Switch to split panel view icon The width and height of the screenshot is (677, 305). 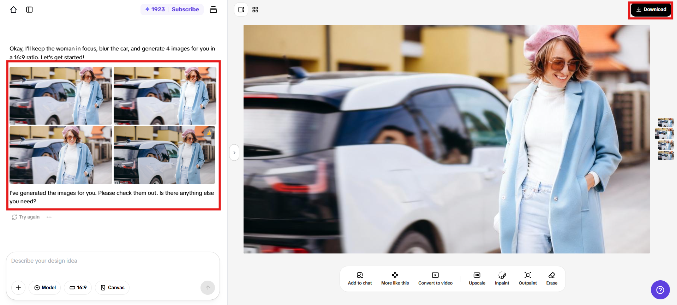pyautogui.click(x=241, y=10)
